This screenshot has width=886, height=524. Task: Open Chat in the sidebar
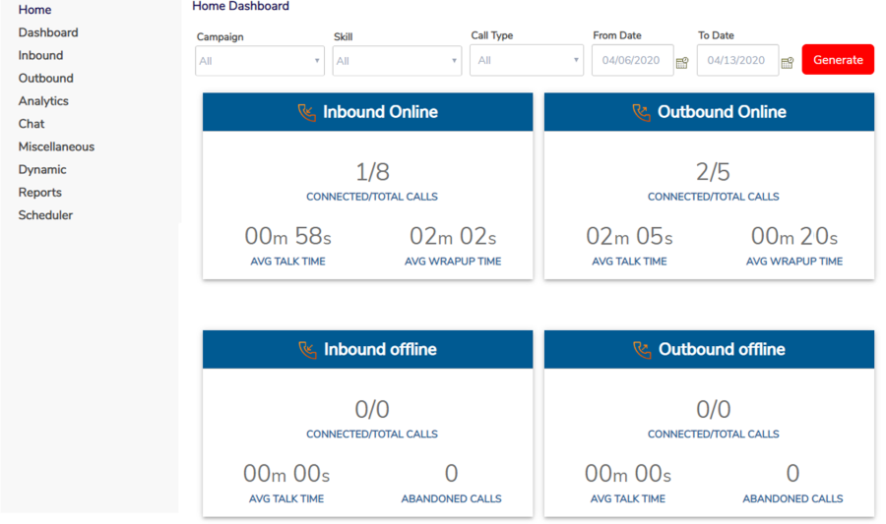pos(32,124)
